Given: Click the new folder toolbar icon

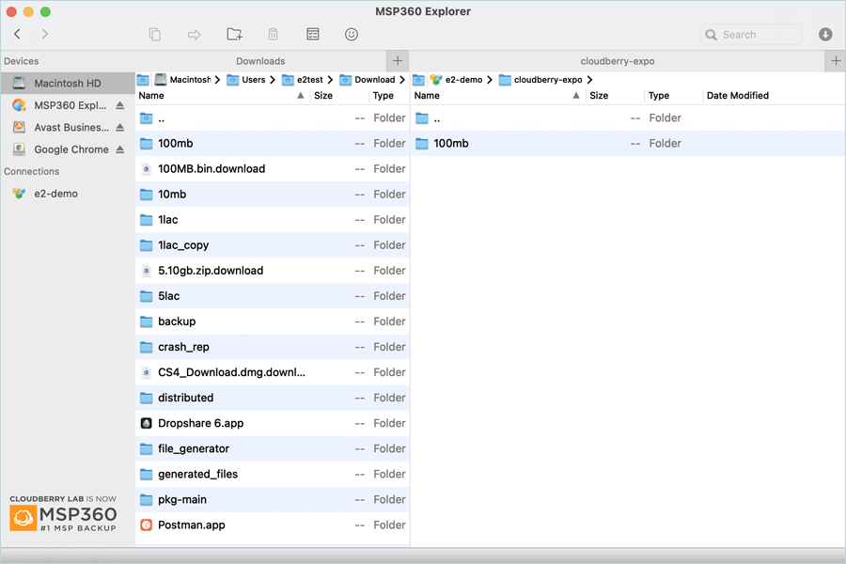Looking at the screenshot, I should [x=234, y=35].
